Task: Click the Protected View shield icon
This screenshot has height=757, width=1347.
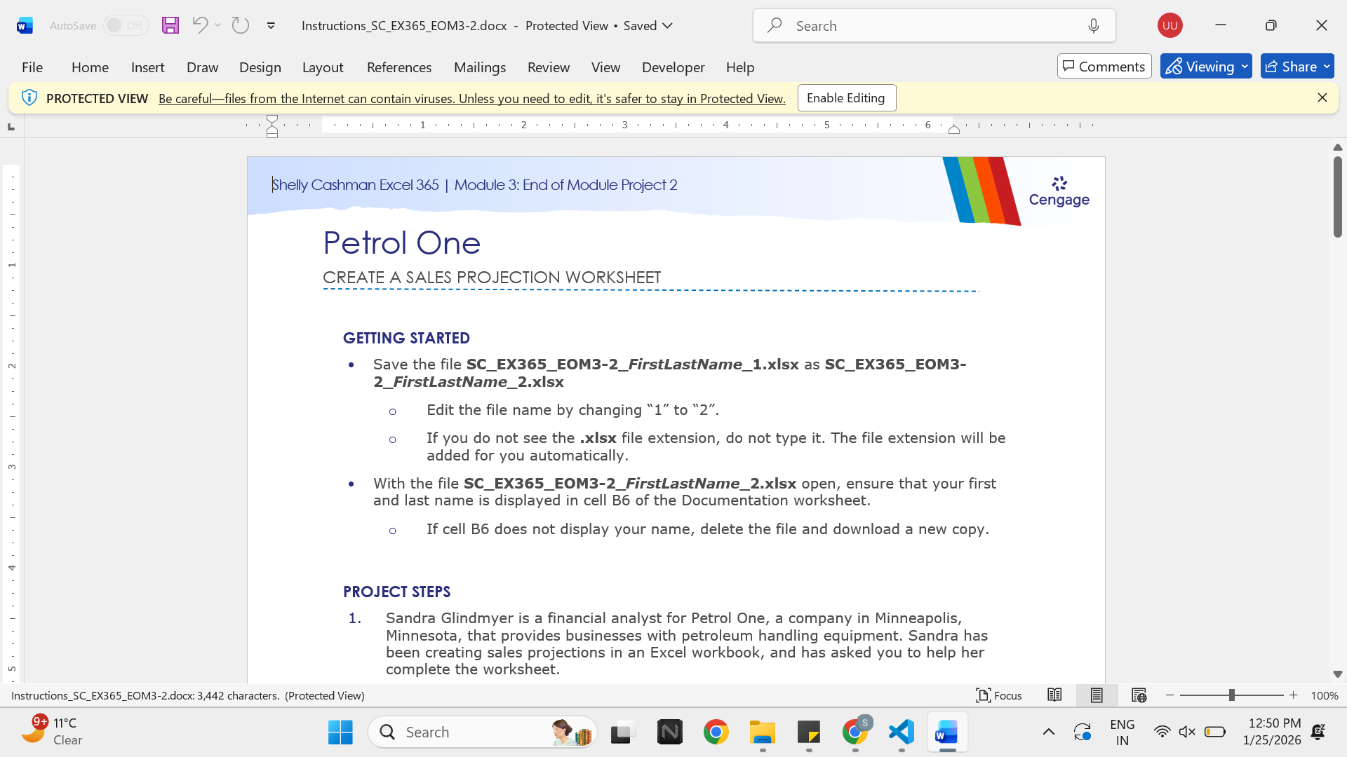Action: (29, 98)
